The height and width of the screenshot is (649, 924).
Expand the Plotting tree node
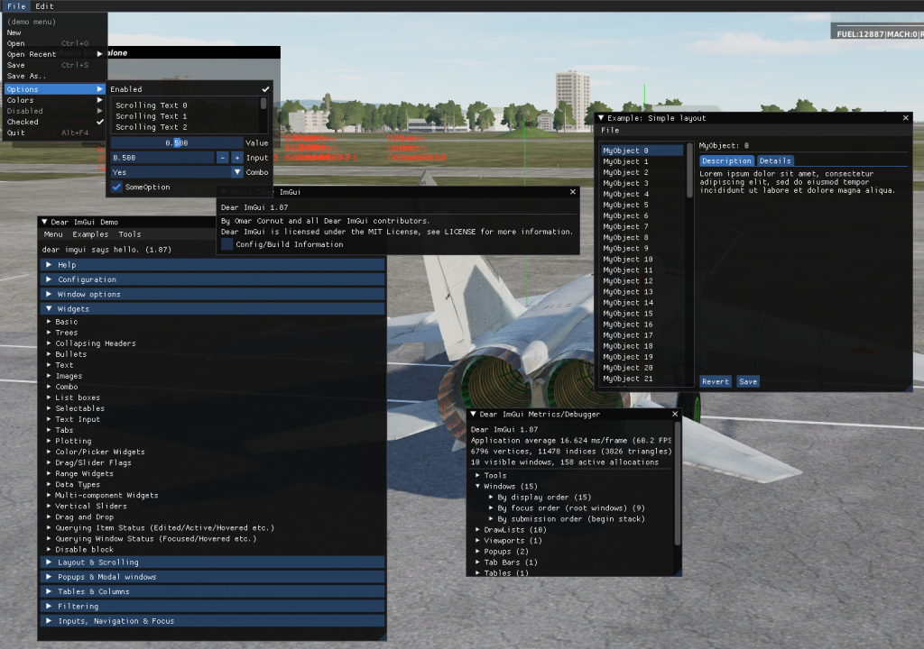pos(50,441)
